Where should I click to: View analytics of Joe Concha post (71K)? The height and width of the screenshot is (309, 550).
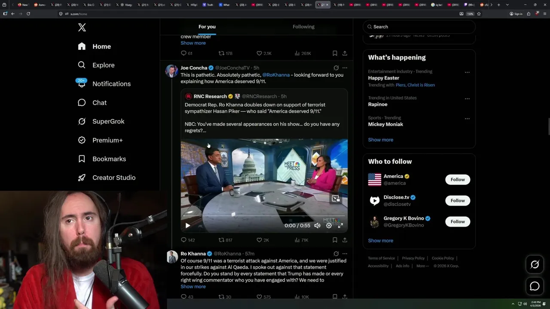click(301, 240)
